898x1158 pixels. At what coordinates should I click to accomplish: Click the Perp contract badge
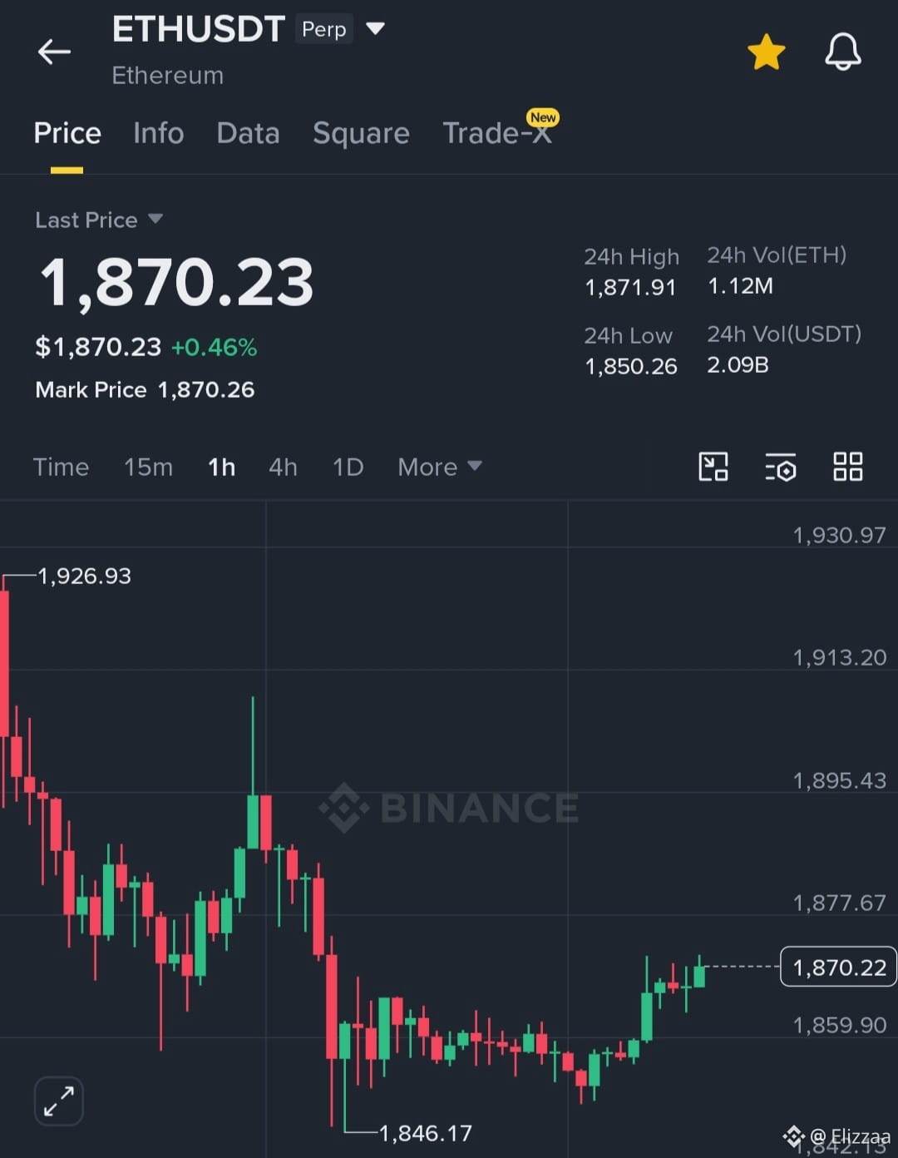[x=324, y=29]
